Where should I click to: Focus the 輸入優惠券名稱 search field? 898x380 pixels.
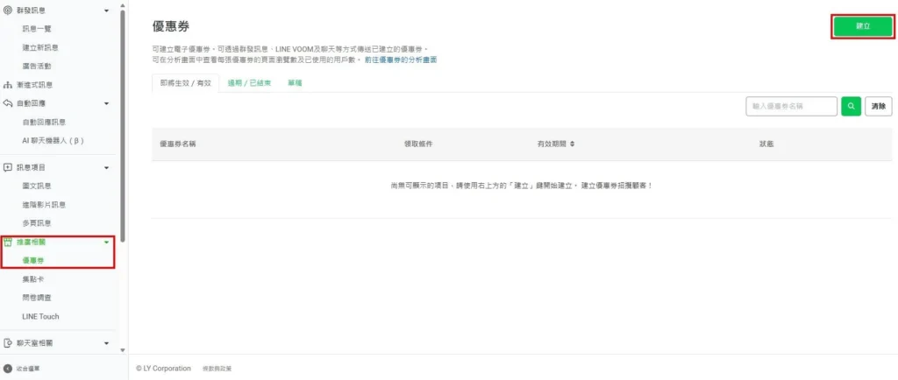coord(792,106)
